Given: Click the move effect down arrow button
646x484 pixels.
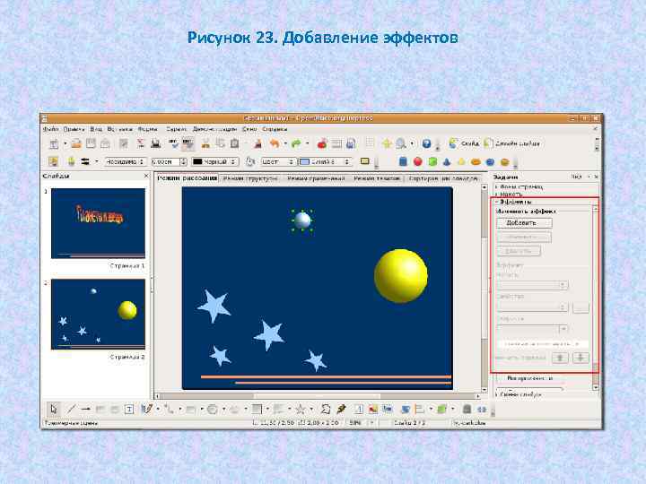Looking at the screenshot, I should point(581,358).
